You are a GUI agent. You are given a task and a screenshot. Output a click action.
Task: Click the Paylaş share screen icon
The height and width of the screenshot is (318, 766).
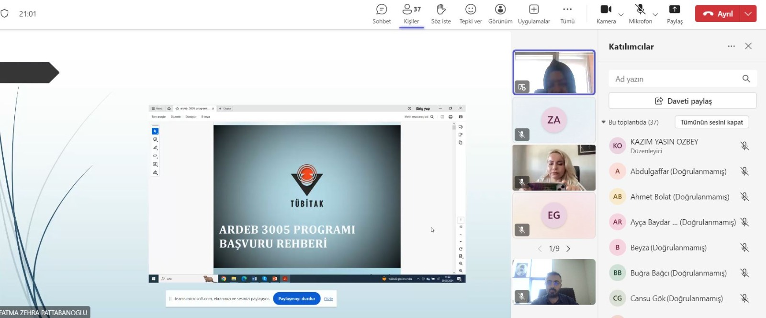click(675, 14)
